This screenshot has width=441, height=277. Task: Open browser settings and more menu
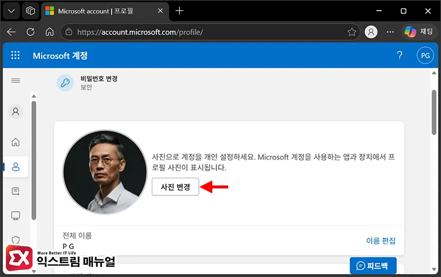click(390, 32)
